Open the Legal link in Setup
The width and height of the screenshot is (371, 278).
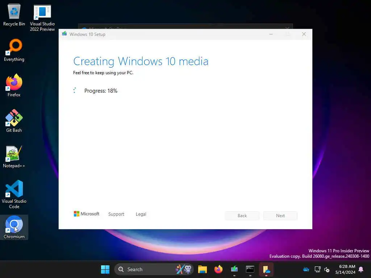(141, 214)
